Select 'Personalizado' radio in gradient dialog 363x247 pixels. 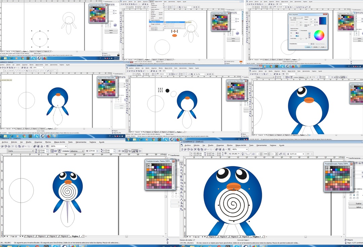tap(300, 31)
